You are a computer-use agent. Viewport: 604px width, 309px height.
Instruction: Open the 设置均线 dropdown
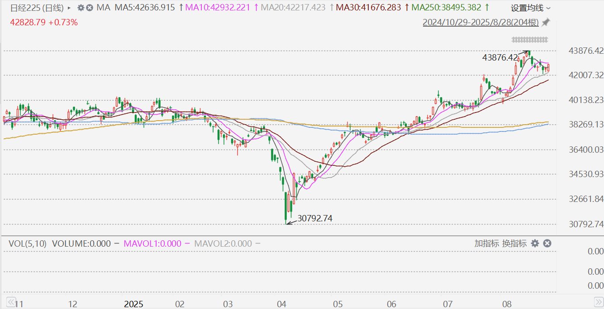pyautogui.click(x=531, y=8)
